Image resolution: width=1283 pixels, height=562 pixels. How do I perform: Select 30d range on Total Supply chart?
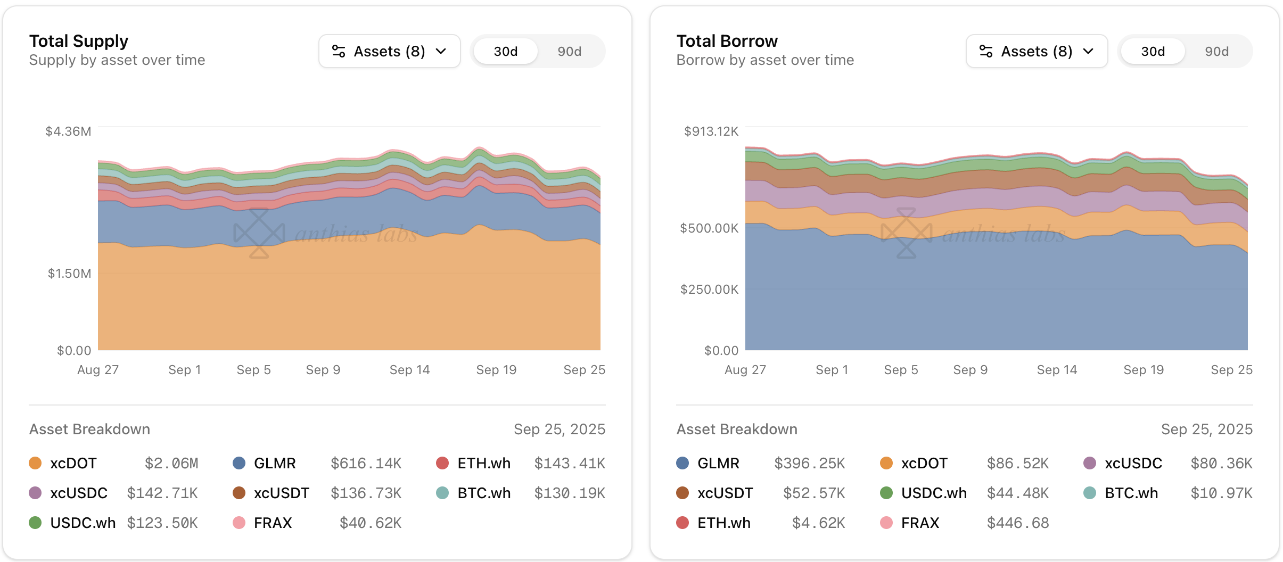[505, 52]
